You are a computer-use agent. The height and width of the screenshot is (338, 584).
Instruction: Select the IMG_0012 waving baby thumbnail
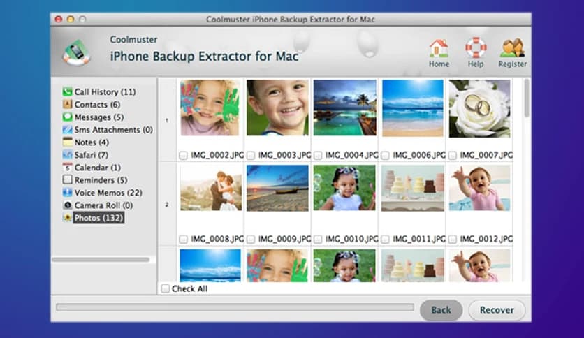pyautogui.click(x=480, y=188)
